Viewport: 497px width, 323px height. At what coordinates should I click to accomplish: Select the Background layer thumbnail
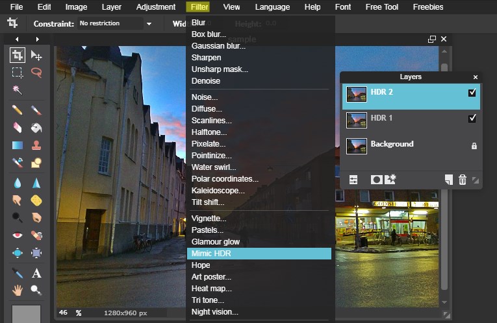(x=357, y=146)
